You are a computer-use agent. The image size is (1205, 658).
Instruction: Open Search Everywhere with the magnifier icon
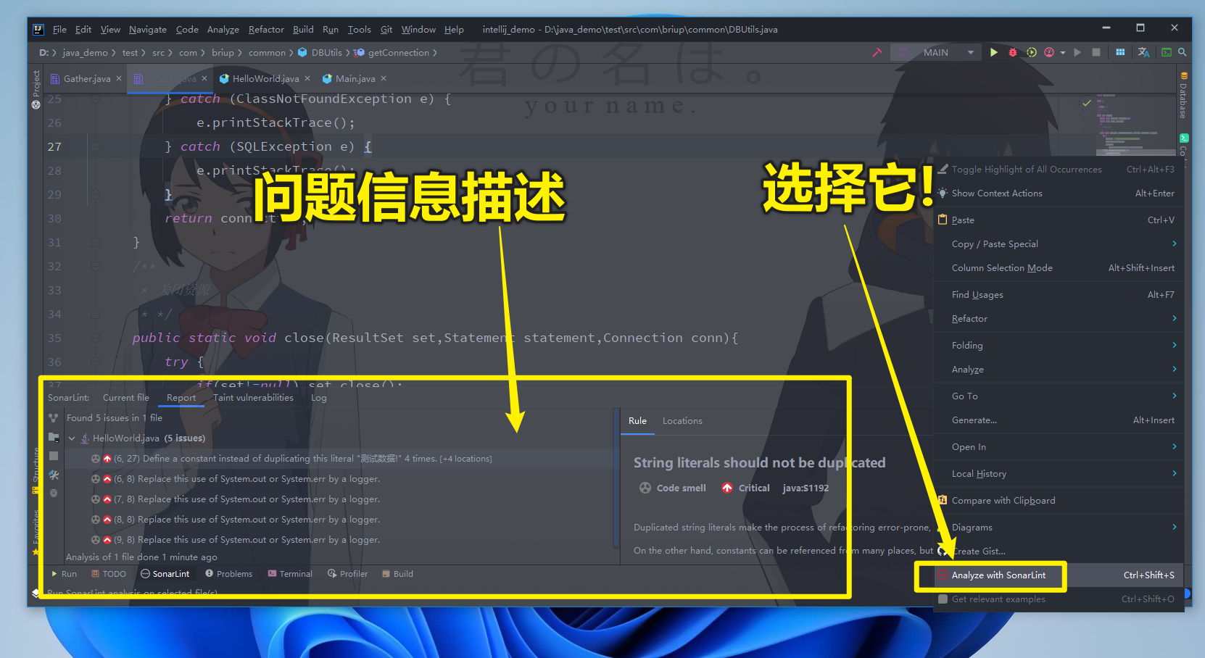point(1183,52)
